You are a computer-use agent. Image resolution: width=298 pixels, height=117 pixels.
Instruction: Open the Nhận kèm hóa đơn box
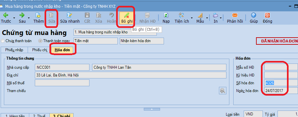point(142,41)
